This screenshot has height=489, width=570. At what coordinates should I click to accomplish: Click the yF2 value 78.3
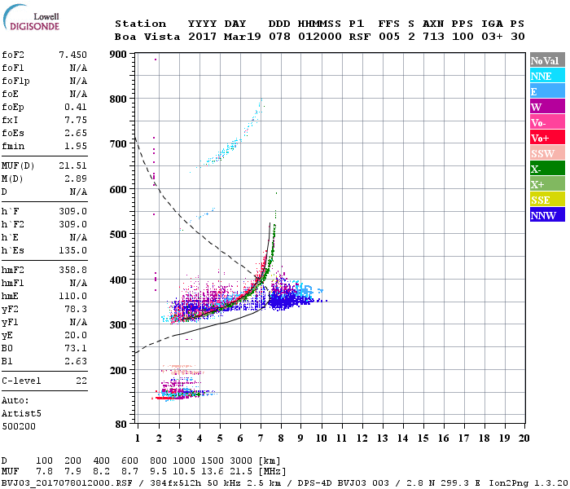click(x=76, y=309)
